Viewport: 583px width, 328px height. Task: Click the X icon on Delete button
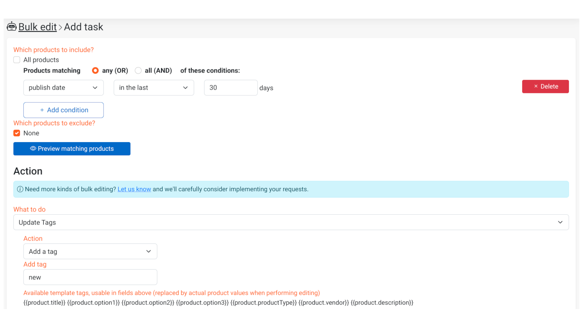pyautogui.click(x=536, y=86)
